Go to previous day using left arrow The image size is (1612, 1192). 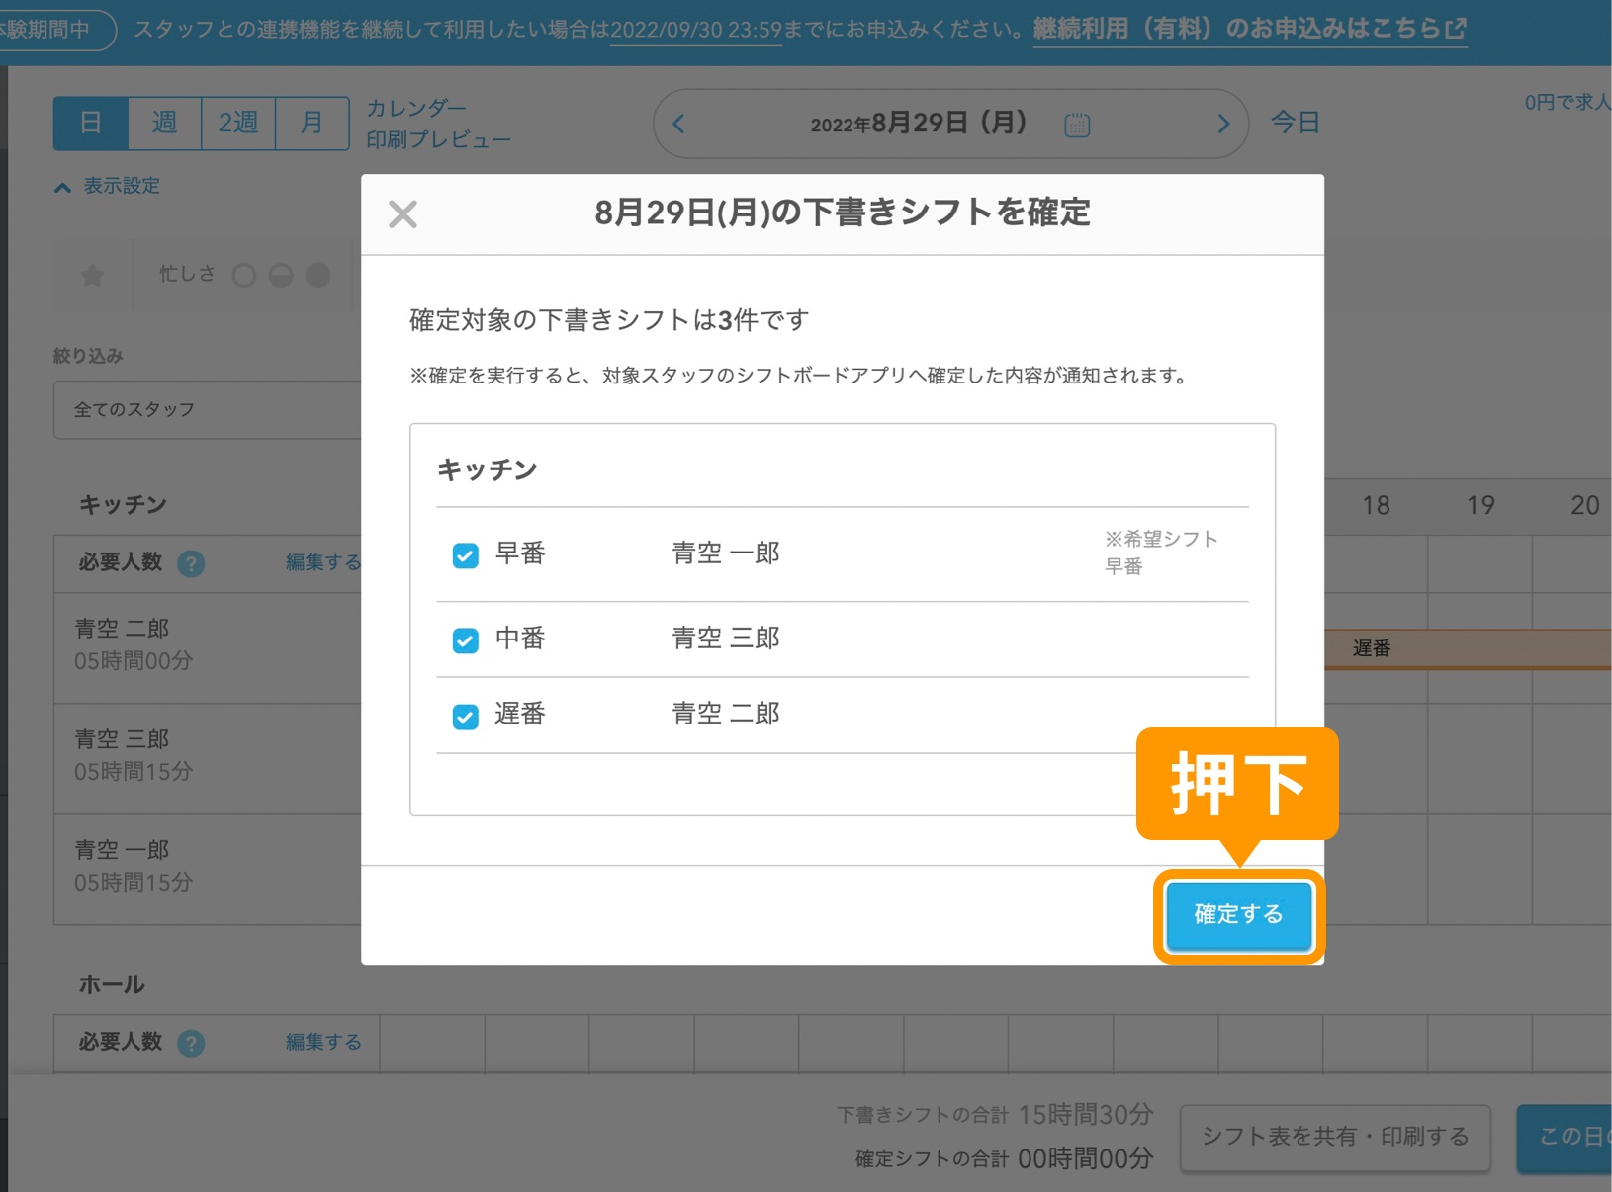(x=677, y=124)
